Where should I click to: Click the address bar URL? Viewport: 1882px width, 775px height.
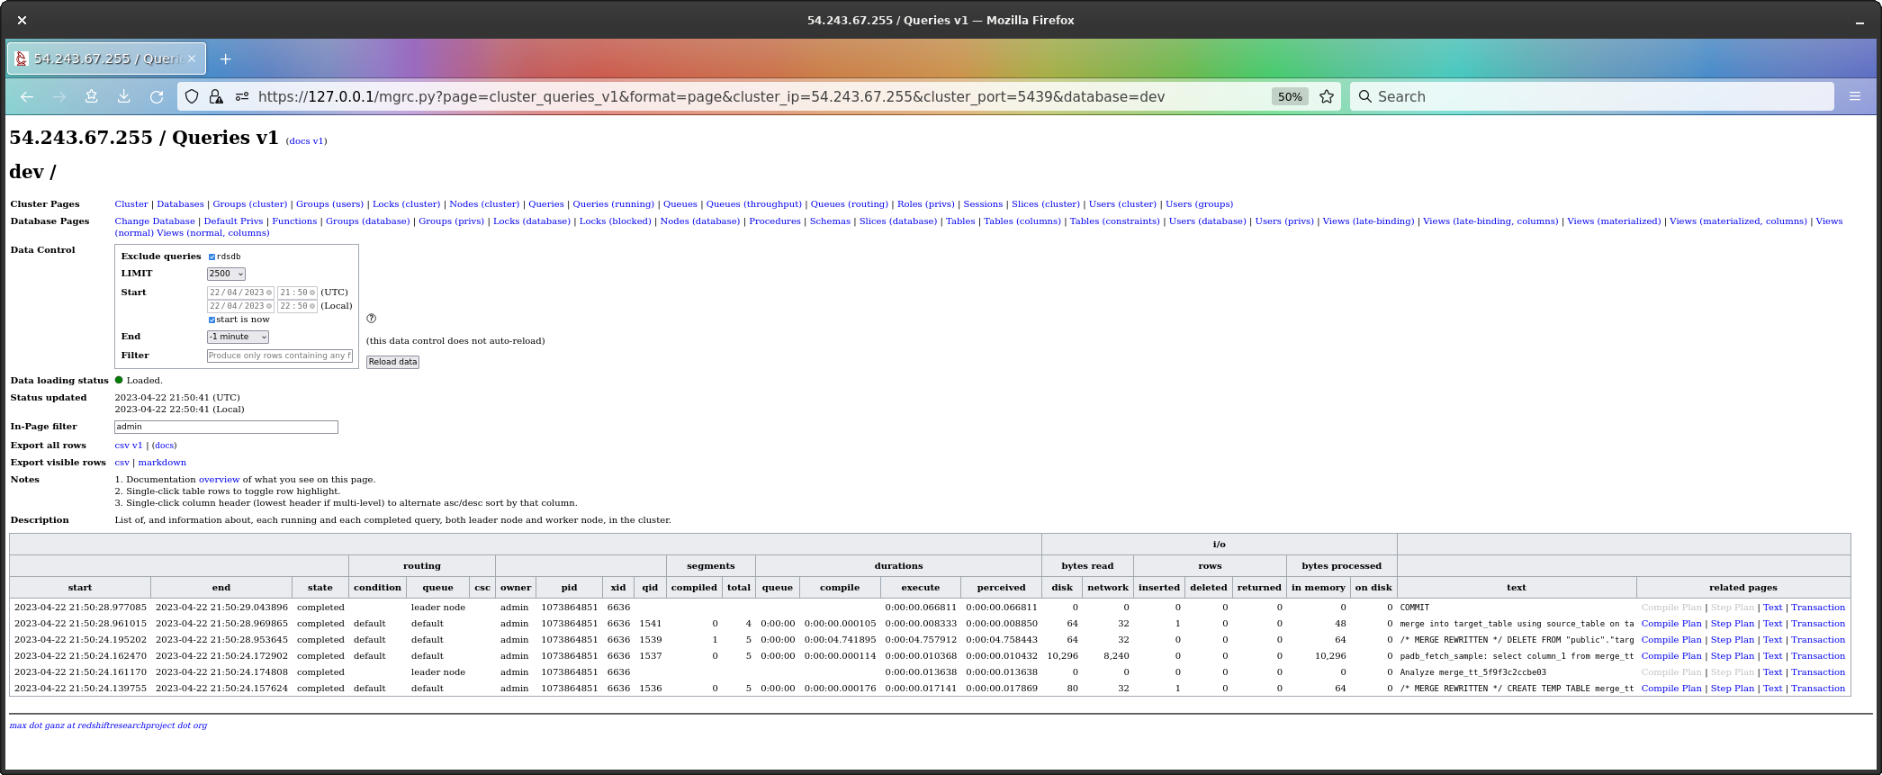click(x=711, y=96)
